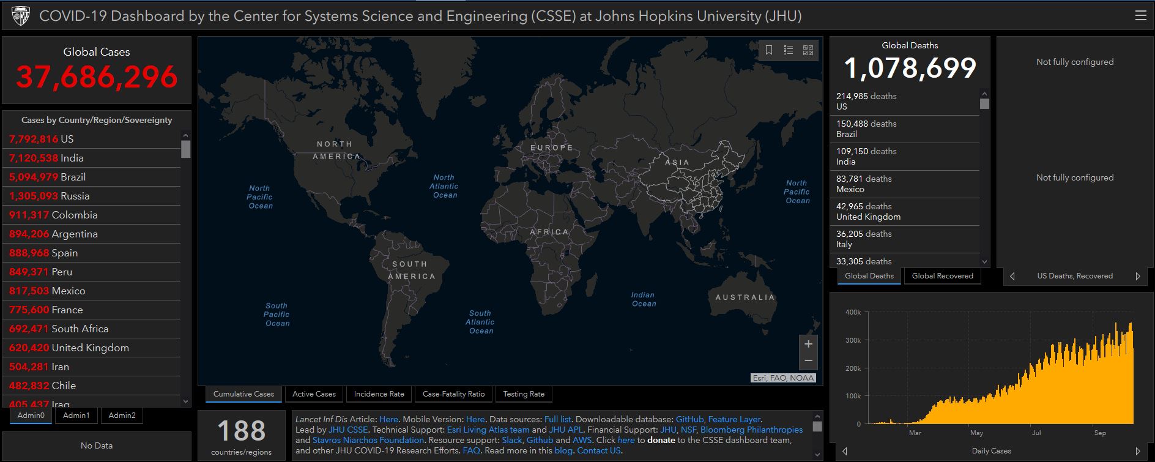The width and height of the screenshot is (1155, 462).
Task: Scrollbar thumb in Global Deaths list
Action: [x=984, y=103]
